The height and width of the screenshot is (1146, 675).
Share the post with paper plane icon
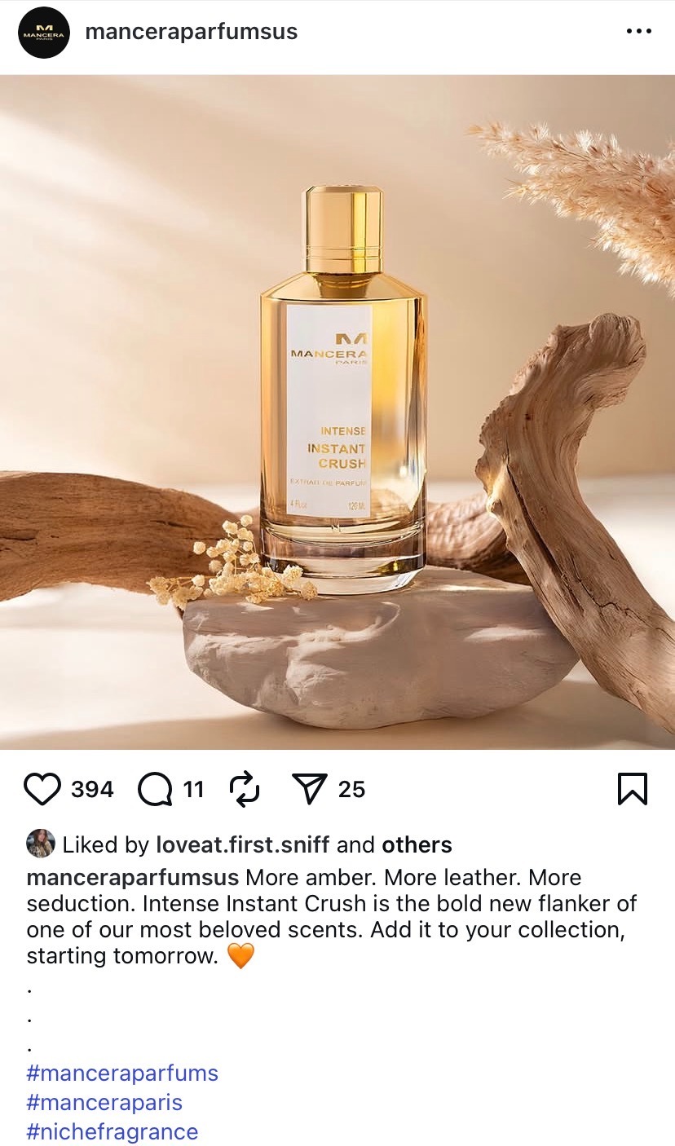(x=309, y=789)
